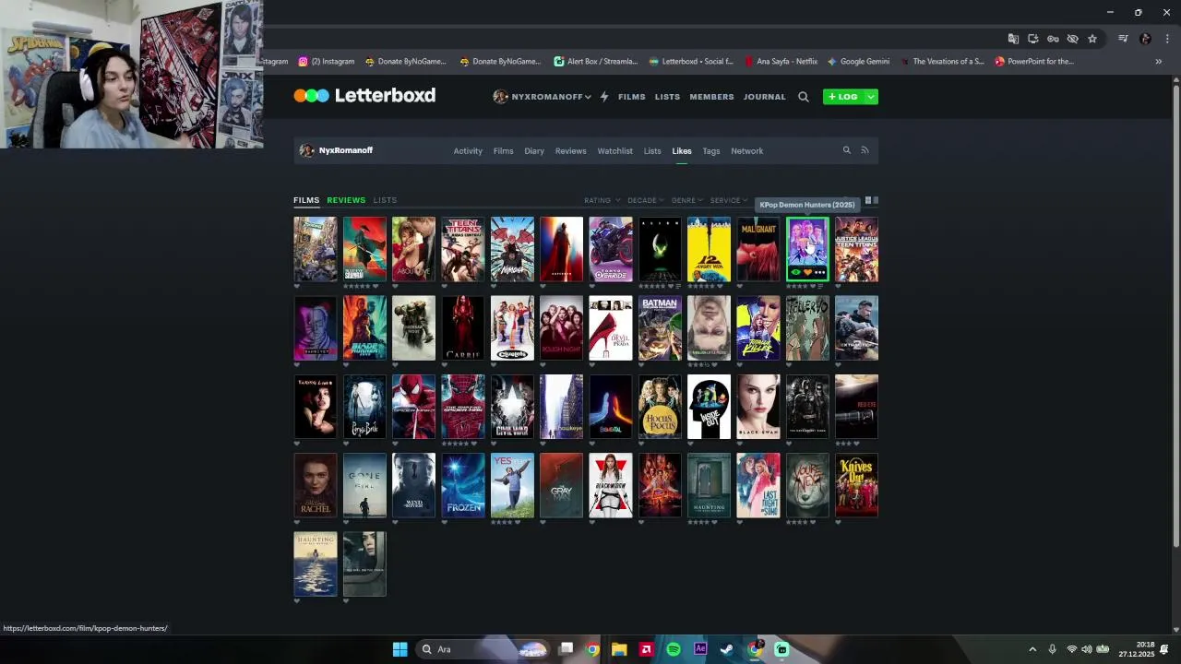Open the Network profile tab

click(747, 151)
